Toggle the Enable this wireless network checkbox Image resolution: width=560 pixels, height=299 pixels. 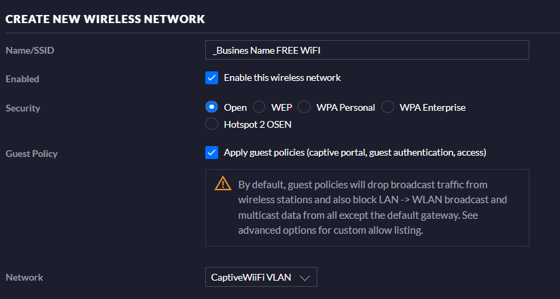pos(211,77)
